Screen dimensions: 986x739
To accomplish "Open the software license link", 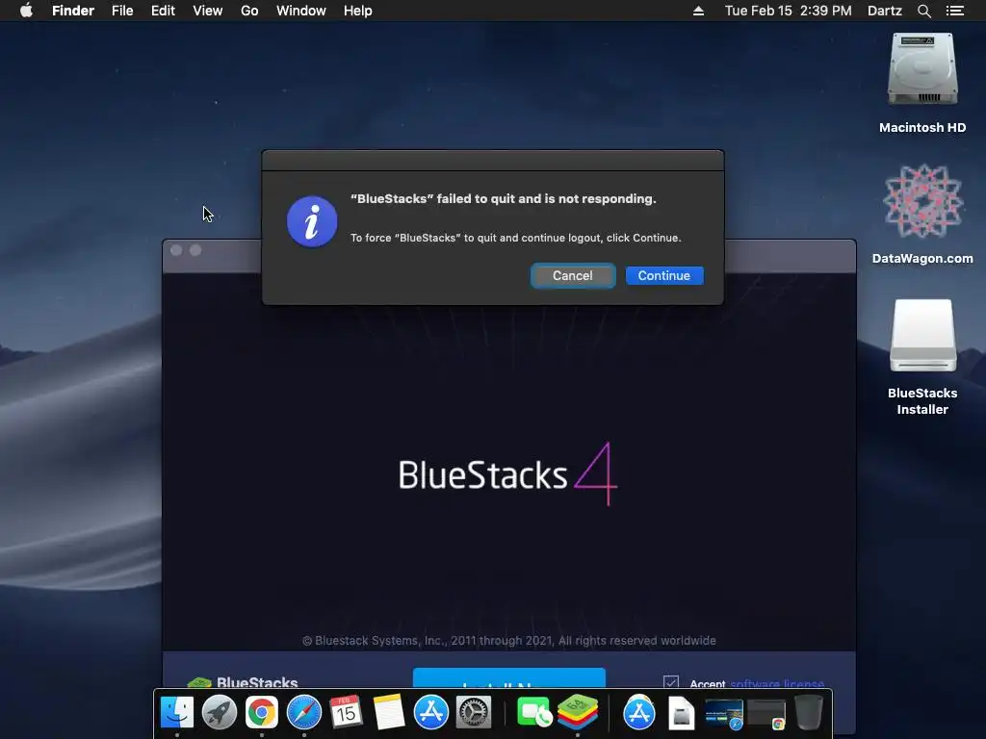I will 777,684.
